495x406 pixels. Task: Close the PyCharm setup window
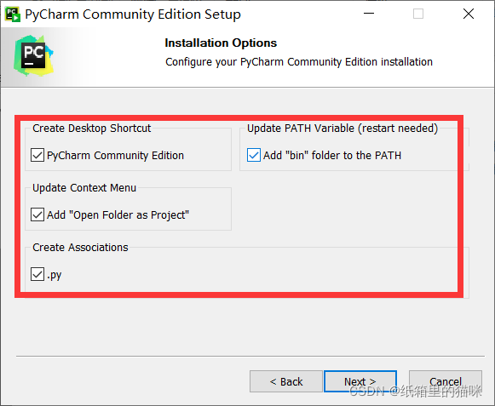[469, 14]
